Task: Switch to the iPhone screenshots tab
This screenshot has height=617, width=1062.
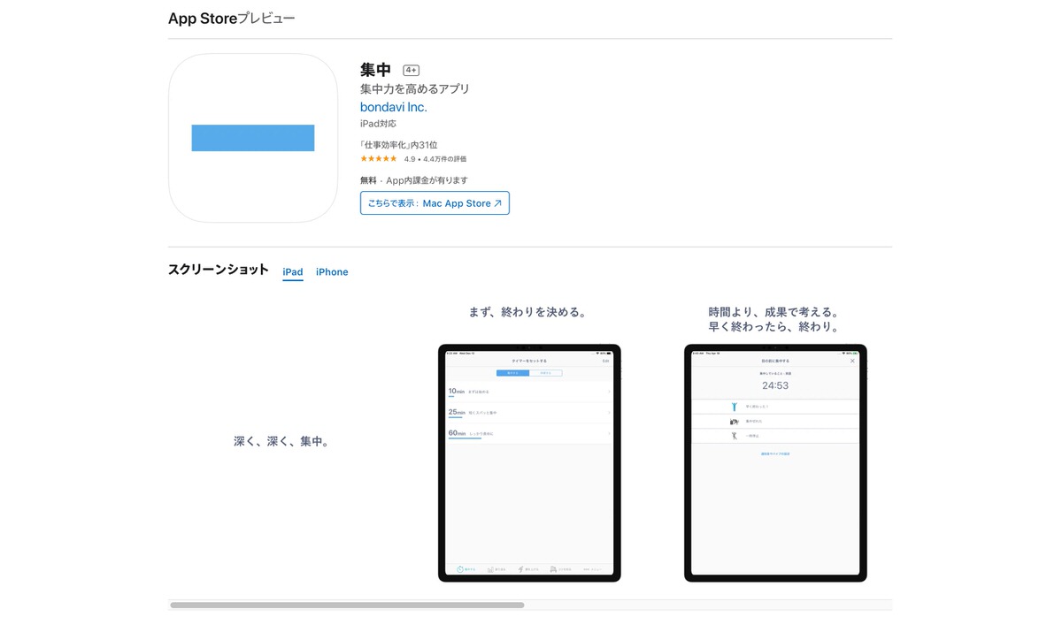Action: tap(332, 271)
